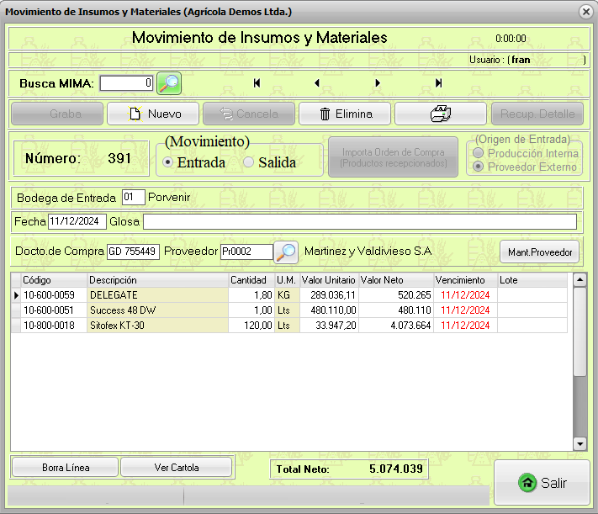Select Producción Interna radio option

click(x=478, y=153)
